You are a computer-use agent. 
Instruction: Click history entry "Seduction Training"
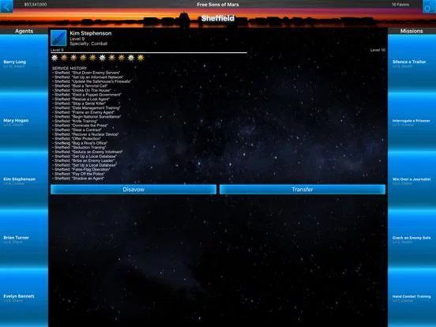click(79, 148)
